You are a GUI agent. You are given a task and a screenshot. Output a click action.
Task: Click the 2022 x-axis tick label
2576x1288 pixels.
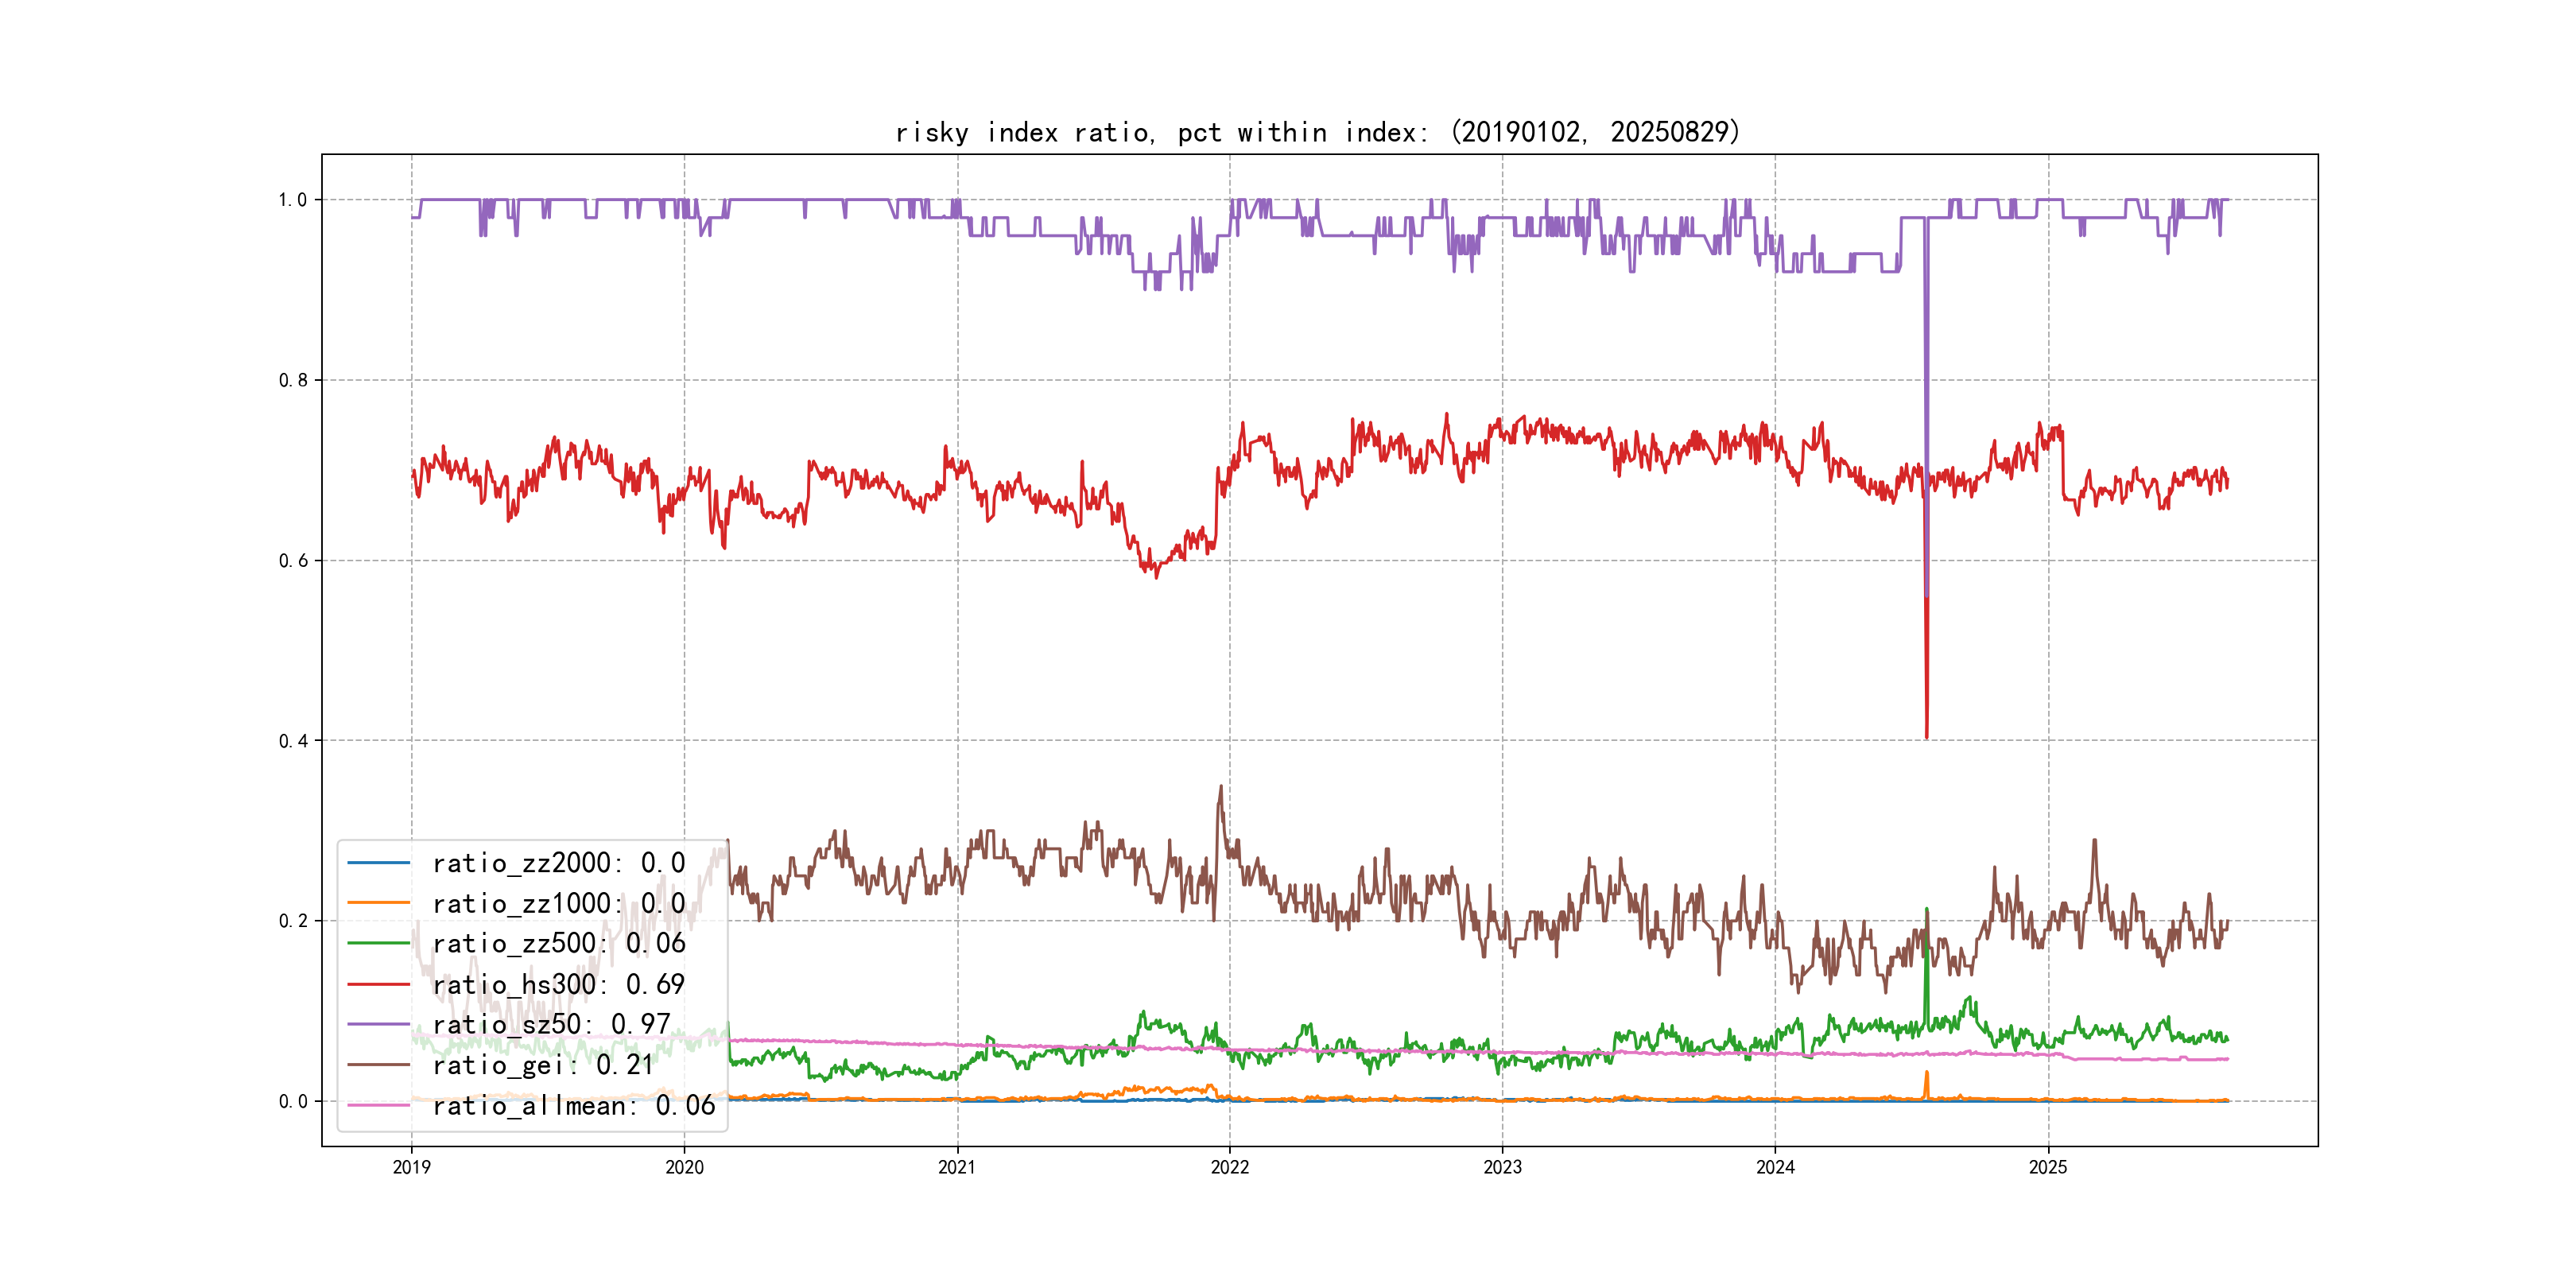[1229, 1167]
